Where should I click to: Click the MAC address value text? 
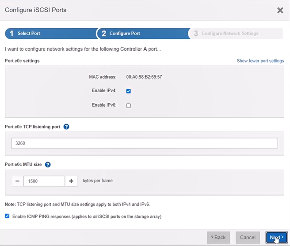click(x=144, y=77)
